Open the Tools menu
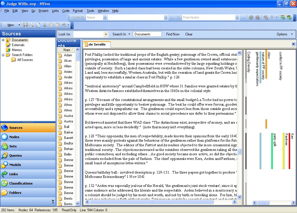The image size is (297, 213). [x=90, y=11]
